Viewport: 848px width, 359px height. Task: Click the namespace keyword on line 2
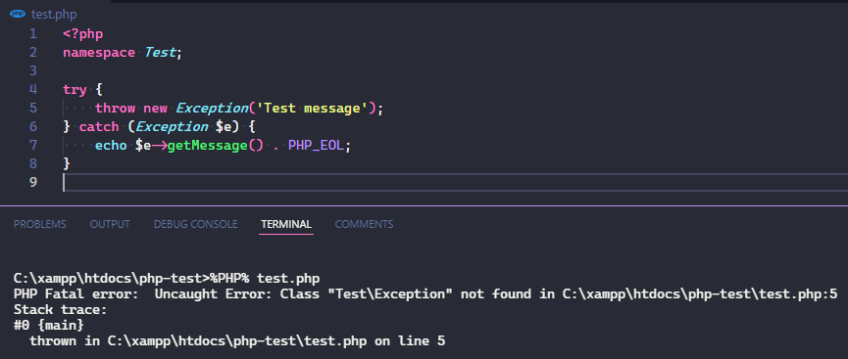[99, 53]
